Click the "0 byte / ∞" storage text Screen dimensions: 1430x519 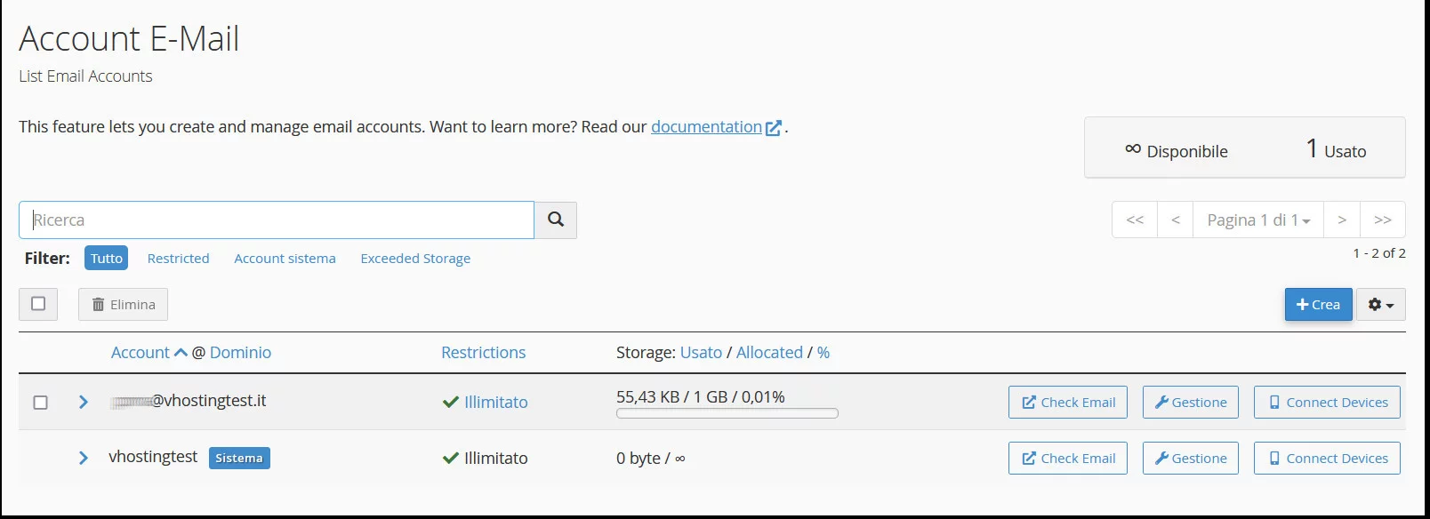click(x=651, y=458)
